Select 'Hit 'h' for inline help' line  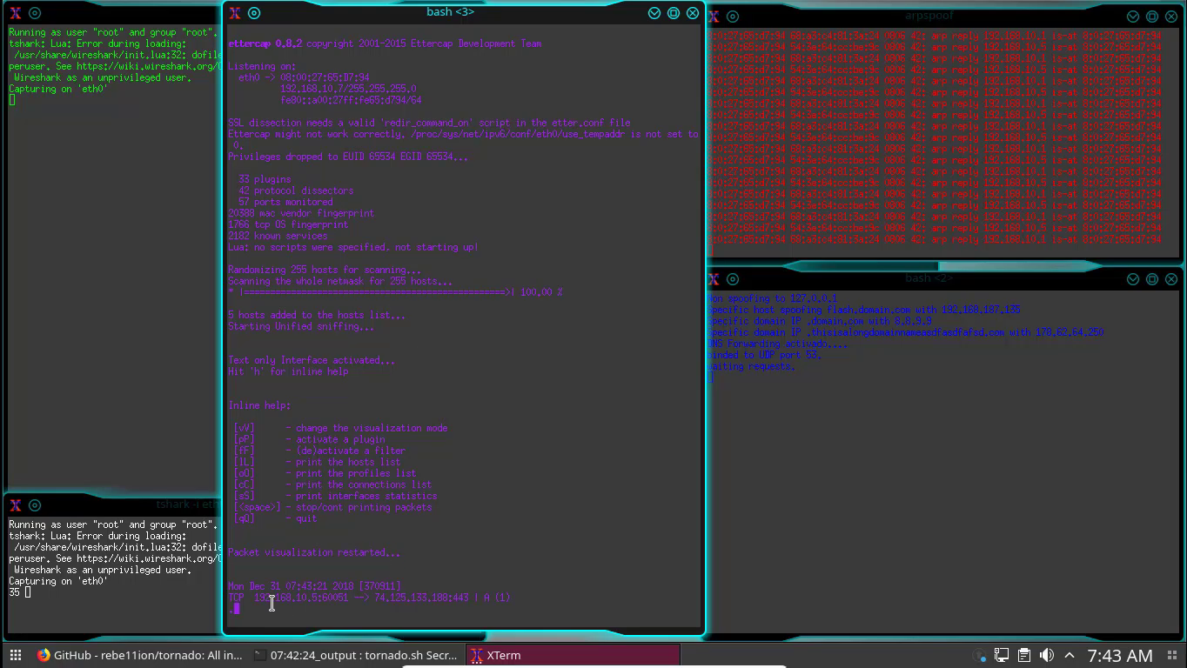[x=288, y=371]
